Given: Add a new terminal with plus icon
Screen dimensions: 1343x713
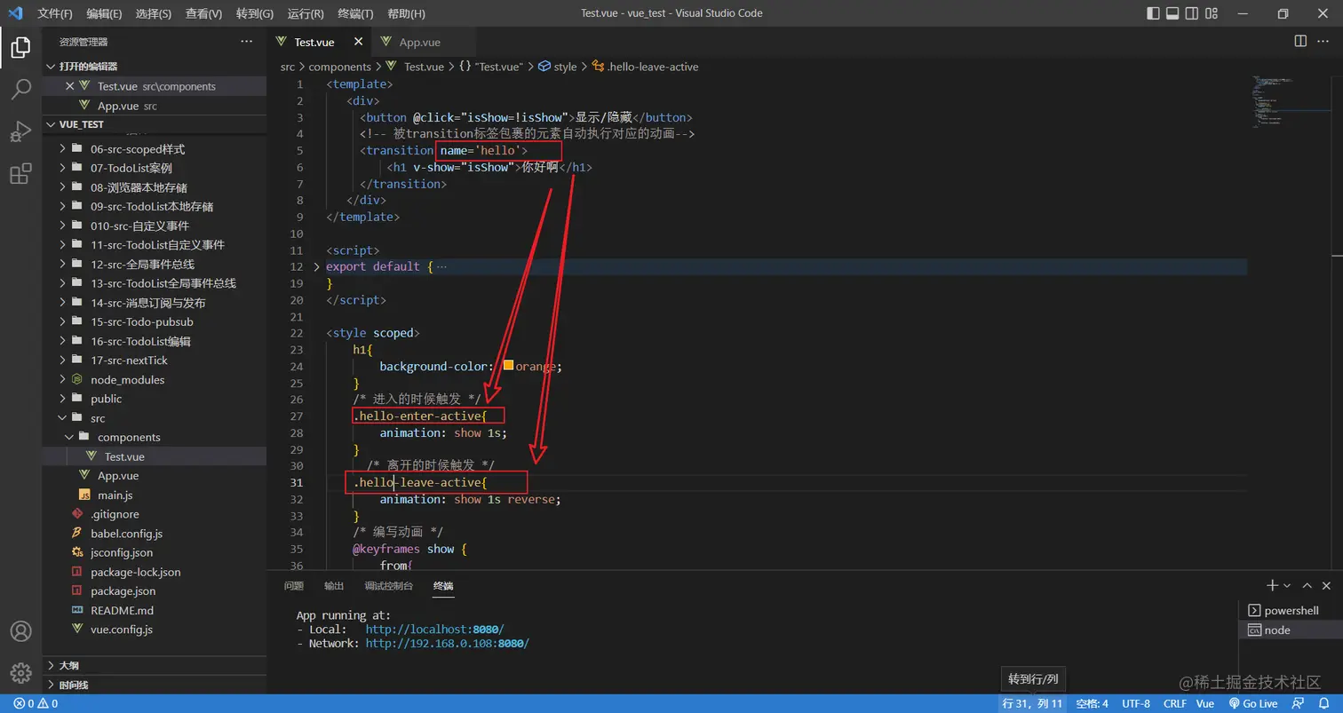Looking at the screenshot, I should 1272,585.
